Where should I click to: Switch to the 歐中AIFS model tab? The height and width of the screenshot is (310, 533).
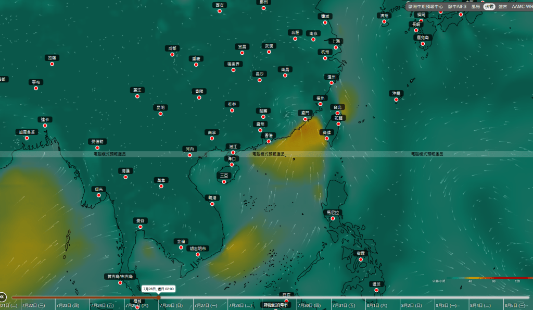457,6
